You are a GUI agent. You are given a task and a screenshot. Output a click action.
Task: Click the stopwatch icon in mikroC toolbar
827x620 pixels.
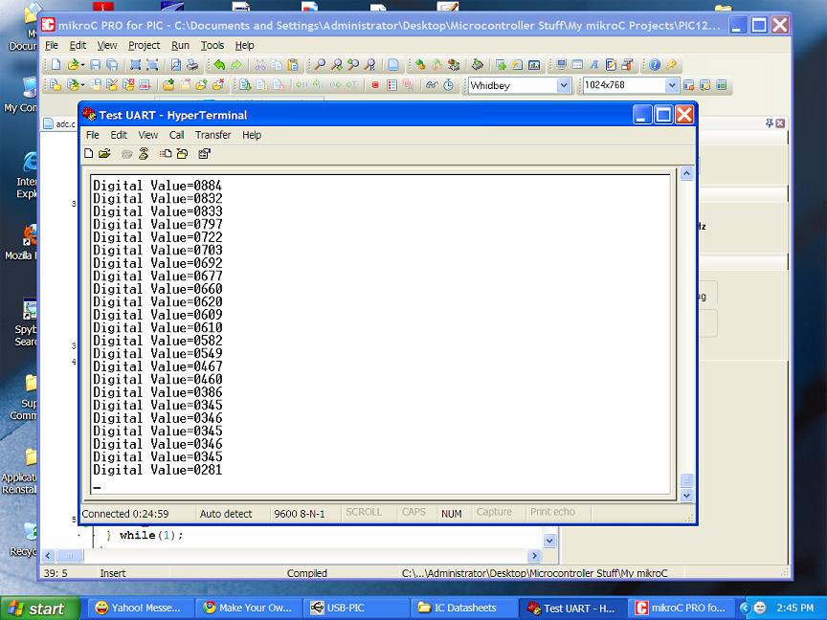(x=448, y=85)
